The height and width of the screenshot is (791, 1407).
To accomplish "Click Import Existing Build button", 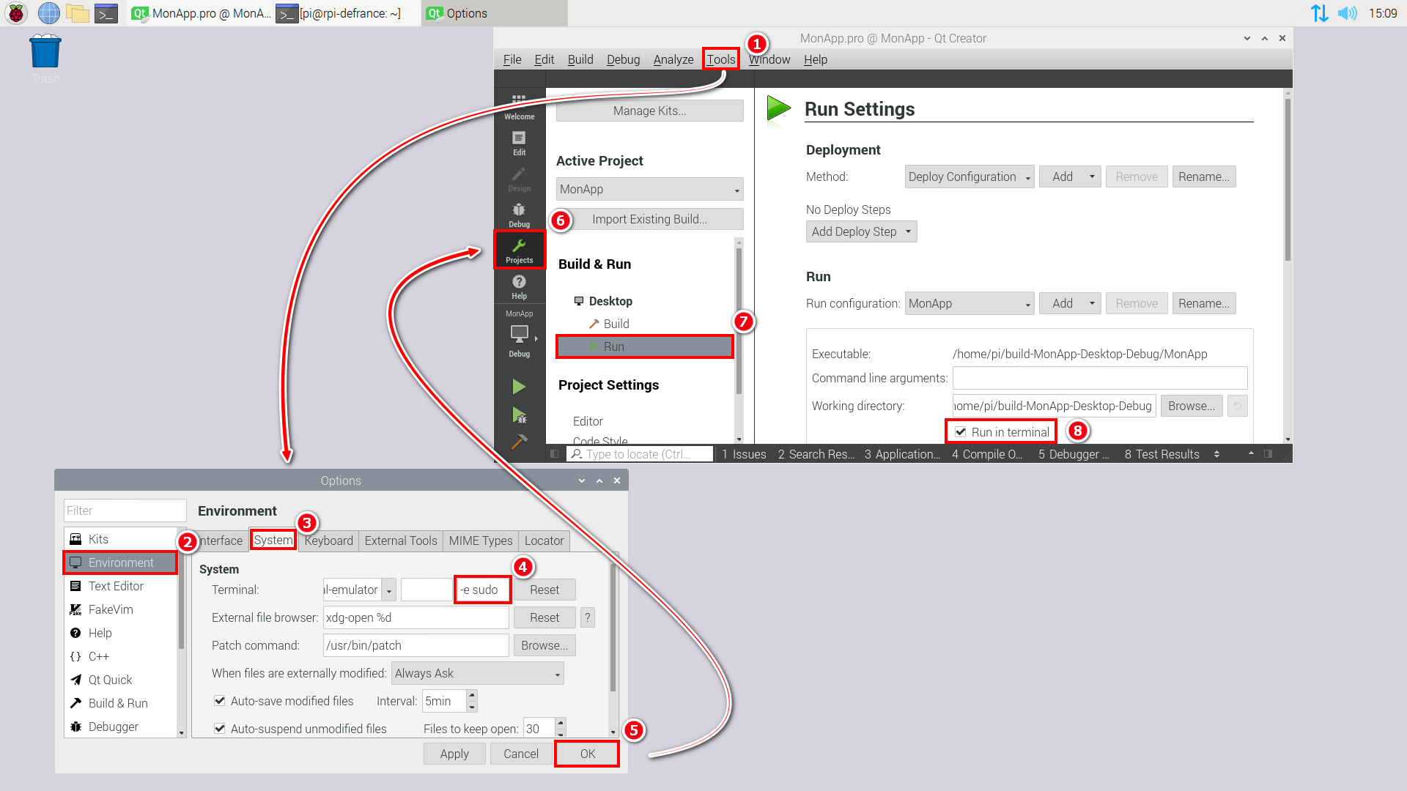I will click(x=649, y=219).
